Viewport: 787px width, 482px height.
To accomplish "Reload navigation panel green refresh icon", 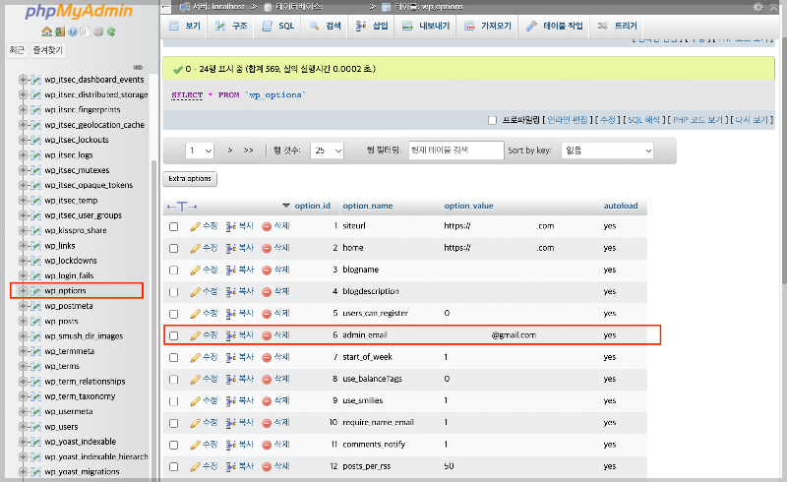I will coord(111,31).
